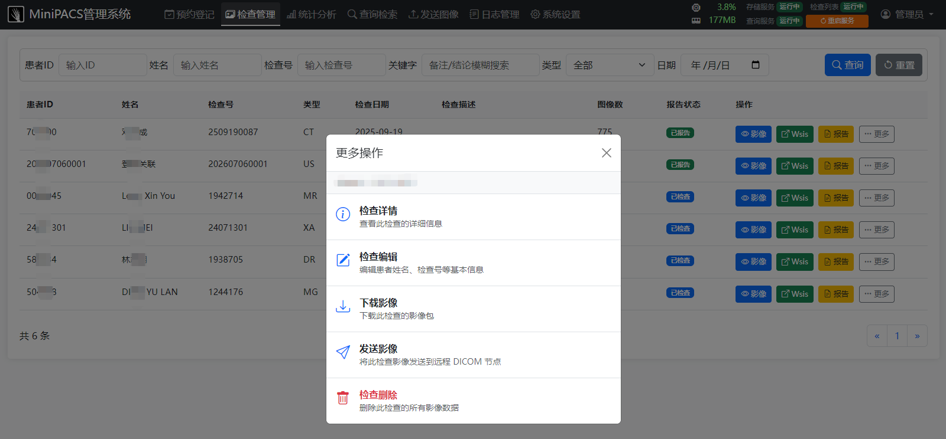946x439 pixels.
Task: Click the CPU usage status icon
Action: pyautogui.click(x=696, y=8)
